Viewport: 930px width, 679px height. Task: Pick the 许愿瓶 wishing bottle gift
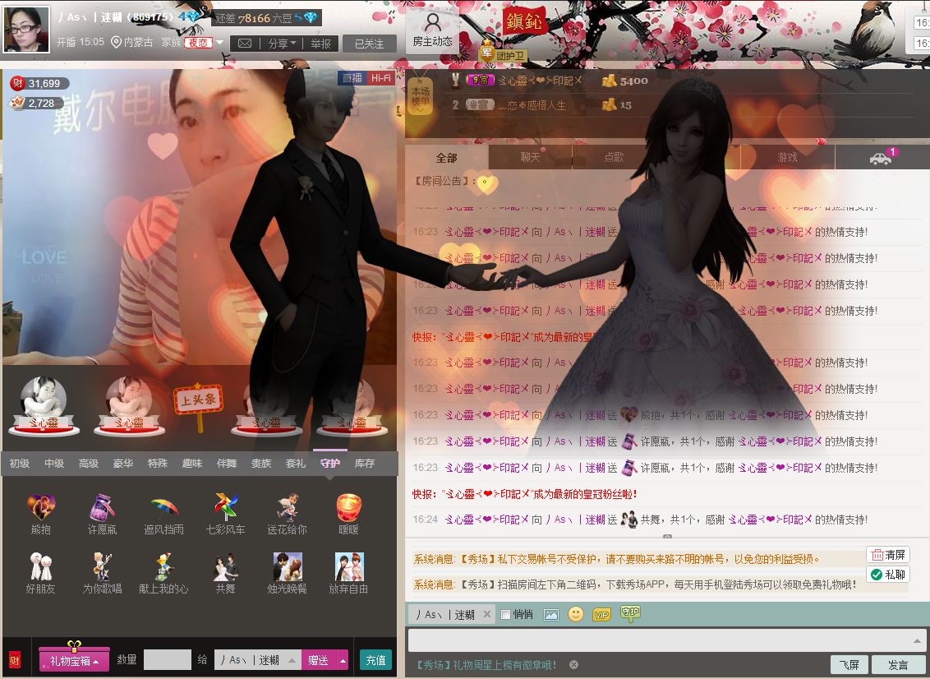coord(102,508)
